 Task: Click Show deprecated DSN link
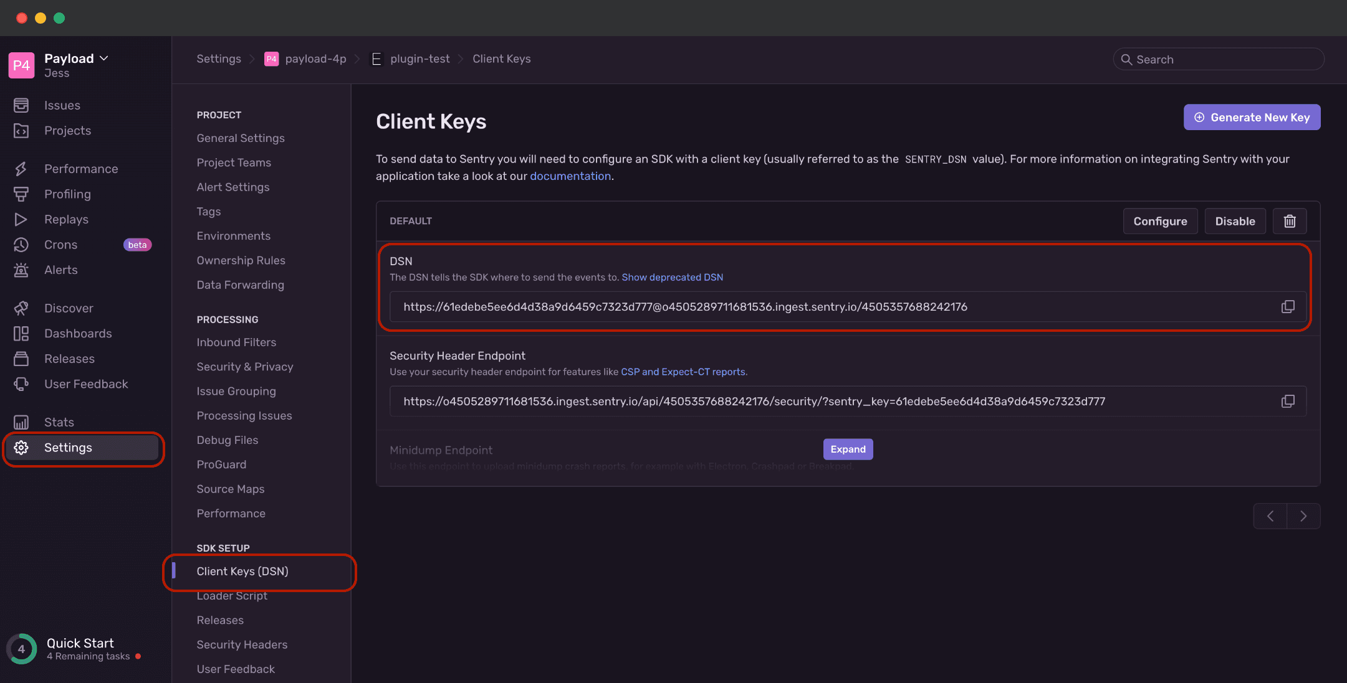(672, 277)
